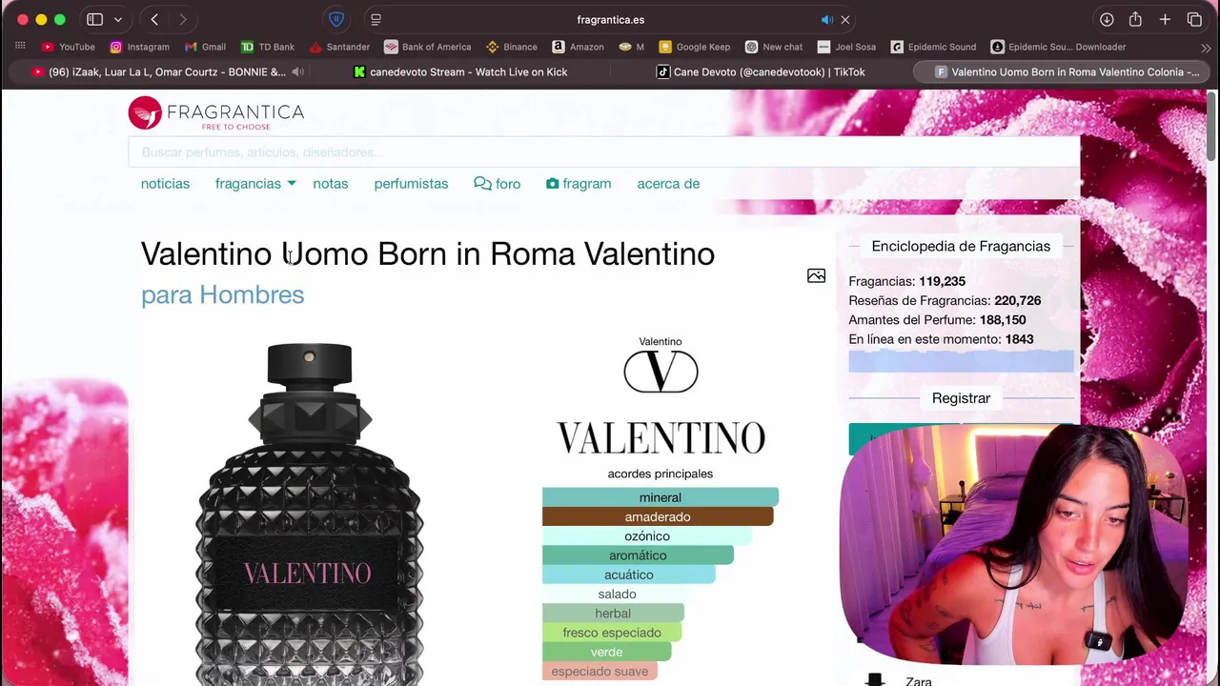Open the Google Keep bookmark

pos(694,47)
